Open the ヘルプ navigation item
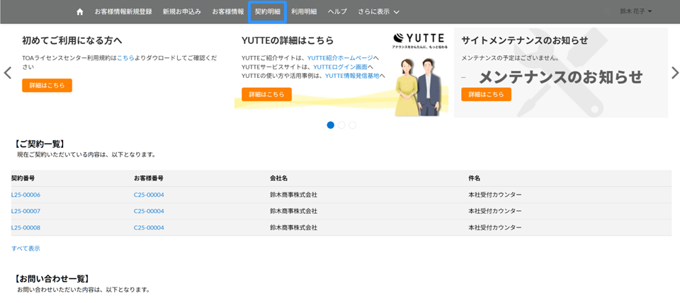This screenshot has width=680, height=303. pos(337,12)
